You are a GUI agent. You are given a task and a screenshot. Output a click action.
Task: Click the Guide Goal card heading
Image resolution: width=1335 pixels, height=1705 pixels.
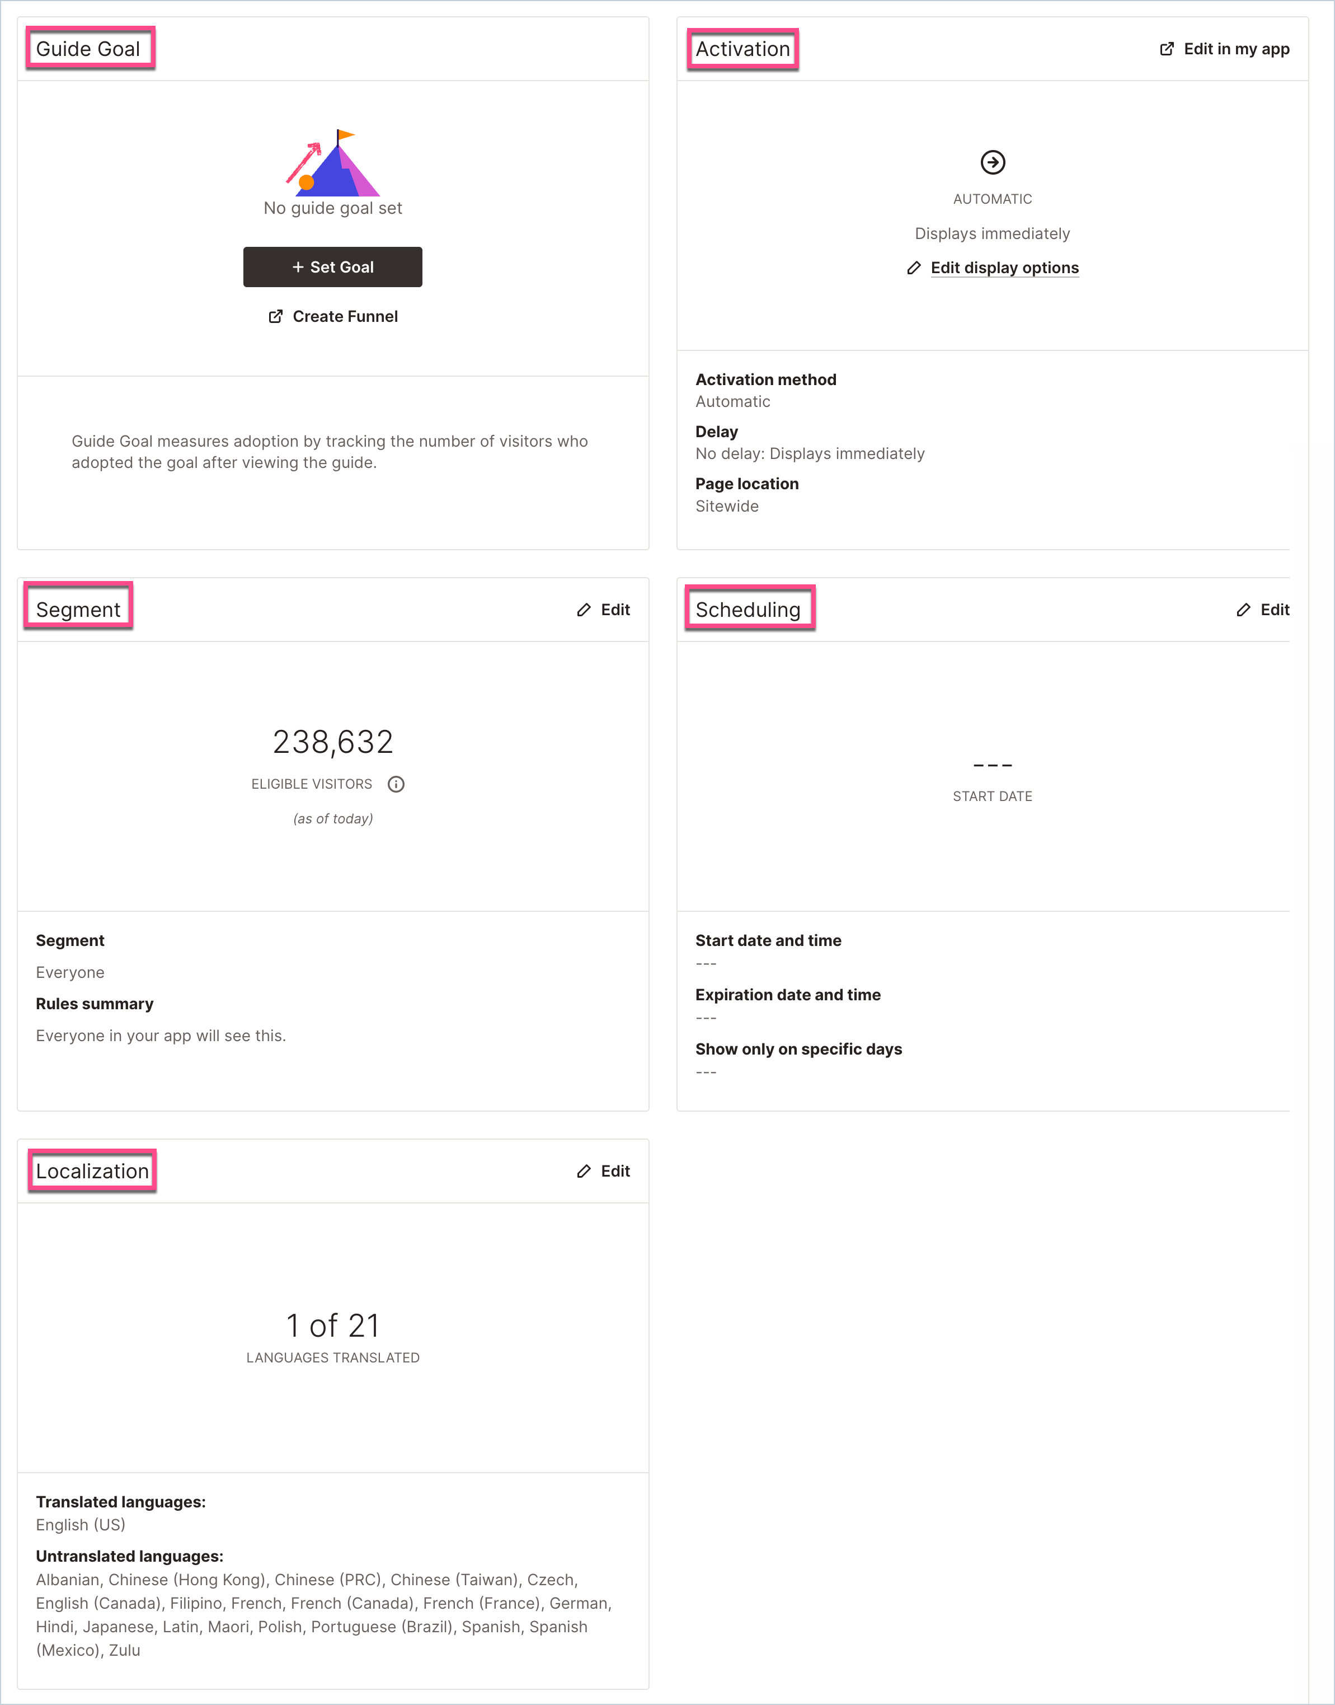click(x=88, y=49)
